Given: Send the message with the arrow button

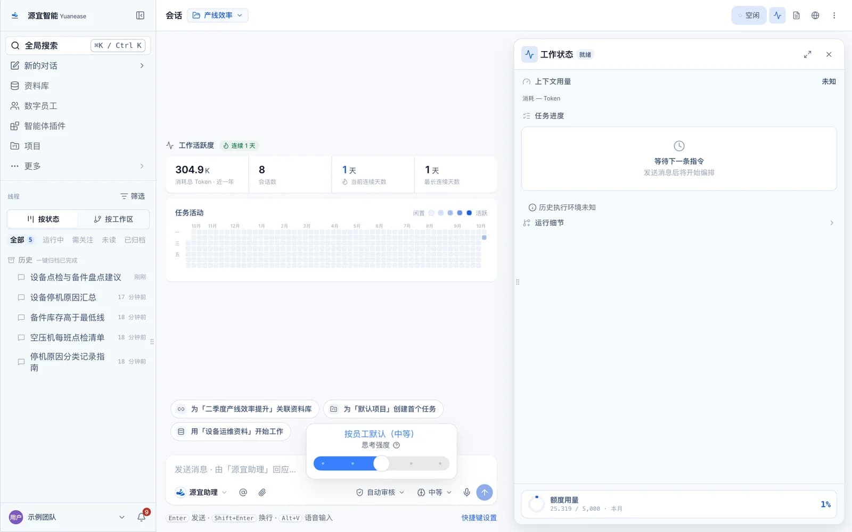Looking at the screenshot, I should [x=485, y=493].
